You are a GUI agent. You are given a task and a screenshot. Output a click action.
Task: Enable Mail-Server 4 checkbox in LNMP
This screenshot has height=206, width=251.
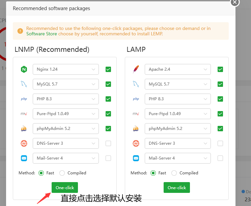click(x=108, y=158)
